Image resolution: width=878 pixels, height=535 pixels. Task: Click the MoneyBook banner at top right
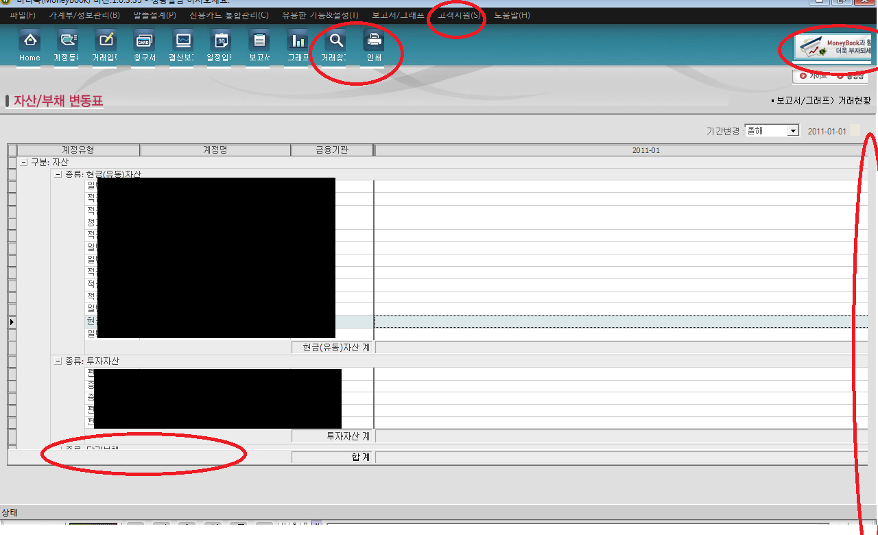pyautogui.click(x=832, y=47)
